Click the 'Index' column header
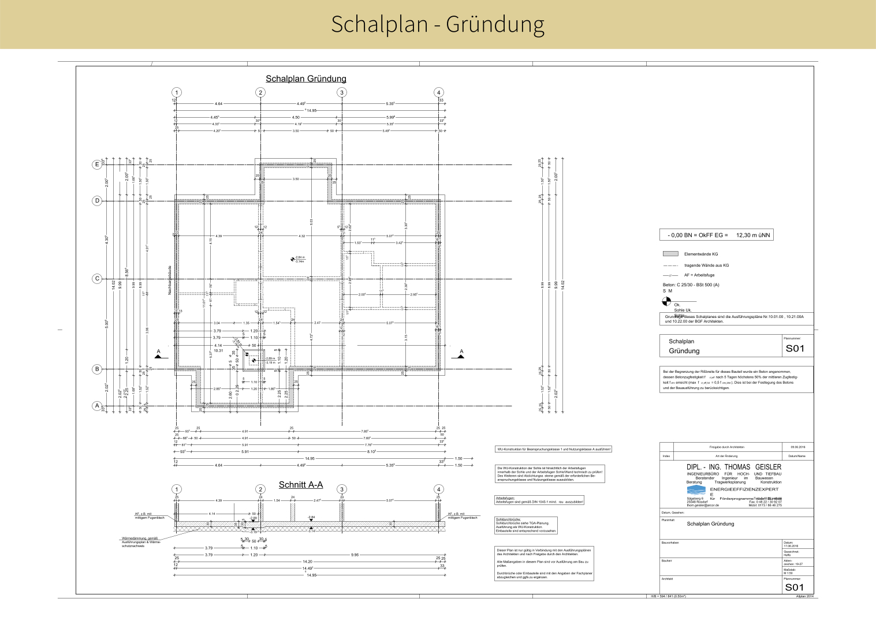 (x=666, y=456)
